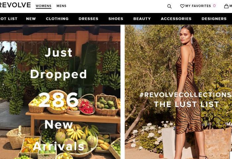Open the Beauty category menu
Image resolution: width=232 pixels, height=159 pixels.
coord(142,19)
